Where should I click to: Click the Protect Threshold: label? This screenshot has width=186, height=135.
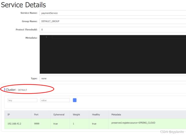(x=26, y=29)
